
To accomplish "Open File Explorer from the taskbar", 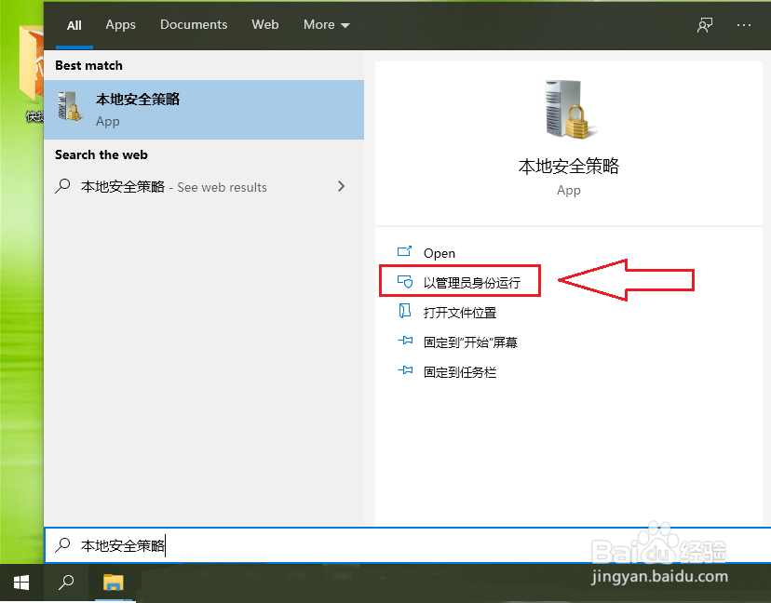I will tap(114, 583).
